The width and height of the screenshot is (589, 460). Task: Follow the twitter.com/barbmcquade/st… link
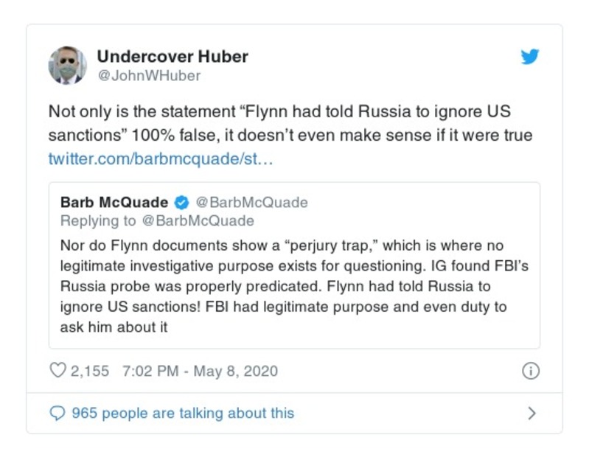click(161, 158)
